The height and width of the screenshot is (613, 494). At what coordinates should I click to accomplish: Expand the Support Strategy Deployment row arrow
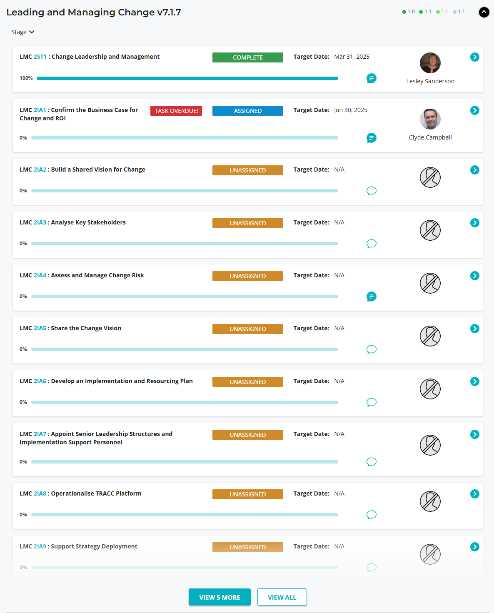474,547
